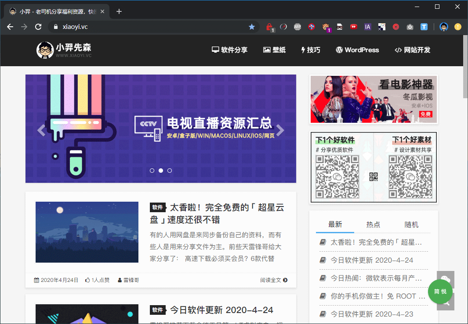468x324 pixels.
Task: Go back using the browser back arrow
Action: pos(10,27)
